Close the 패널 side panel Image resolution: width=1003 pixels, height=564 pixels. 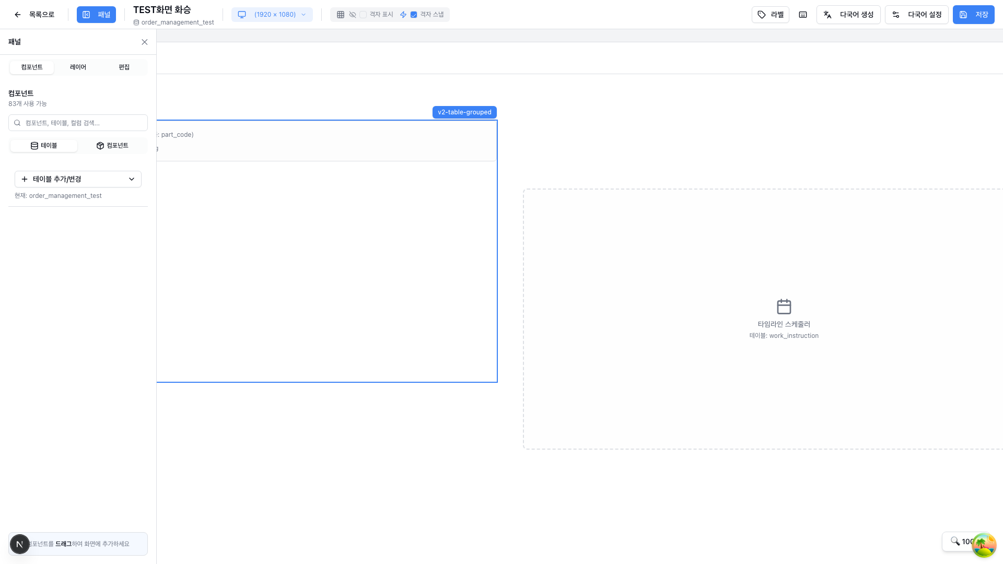click(x=145, y=42)
